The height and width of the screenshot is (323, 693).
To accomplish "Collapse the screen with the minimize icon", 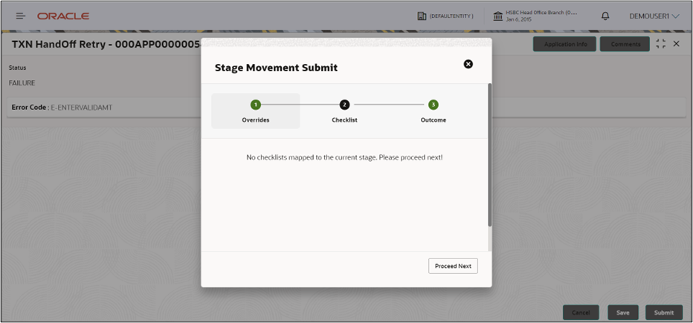I will pyautogui.click(x=661, y=44).
